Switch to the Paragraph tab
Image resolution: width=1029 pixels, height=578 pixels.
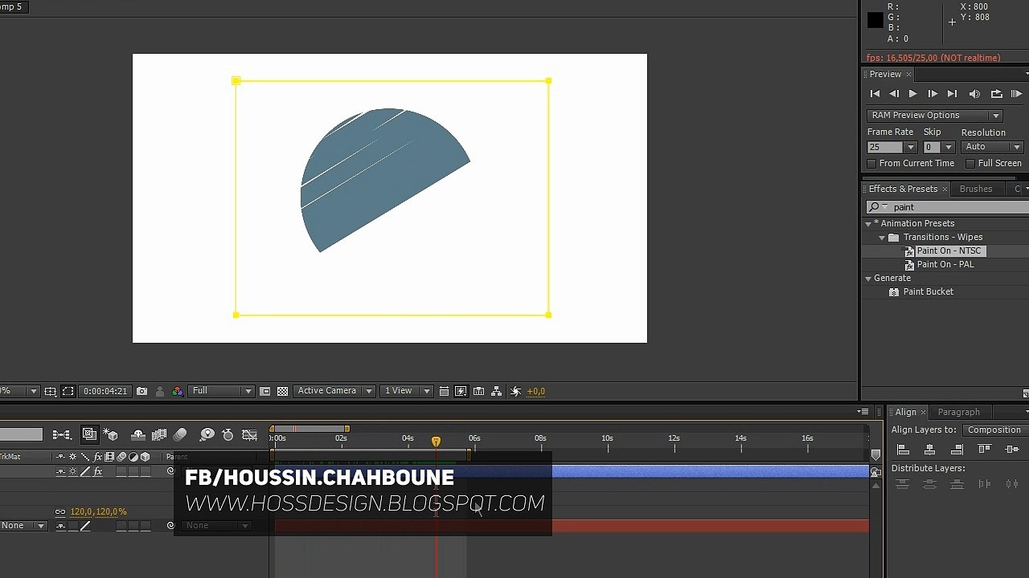[x=958, y=412]
